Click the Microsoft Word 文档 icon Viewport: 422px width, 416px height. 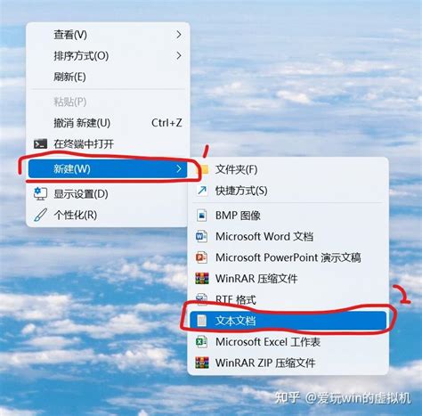[201, 236]
